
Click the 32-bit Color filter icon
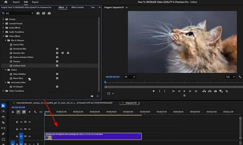pos(44,13)
